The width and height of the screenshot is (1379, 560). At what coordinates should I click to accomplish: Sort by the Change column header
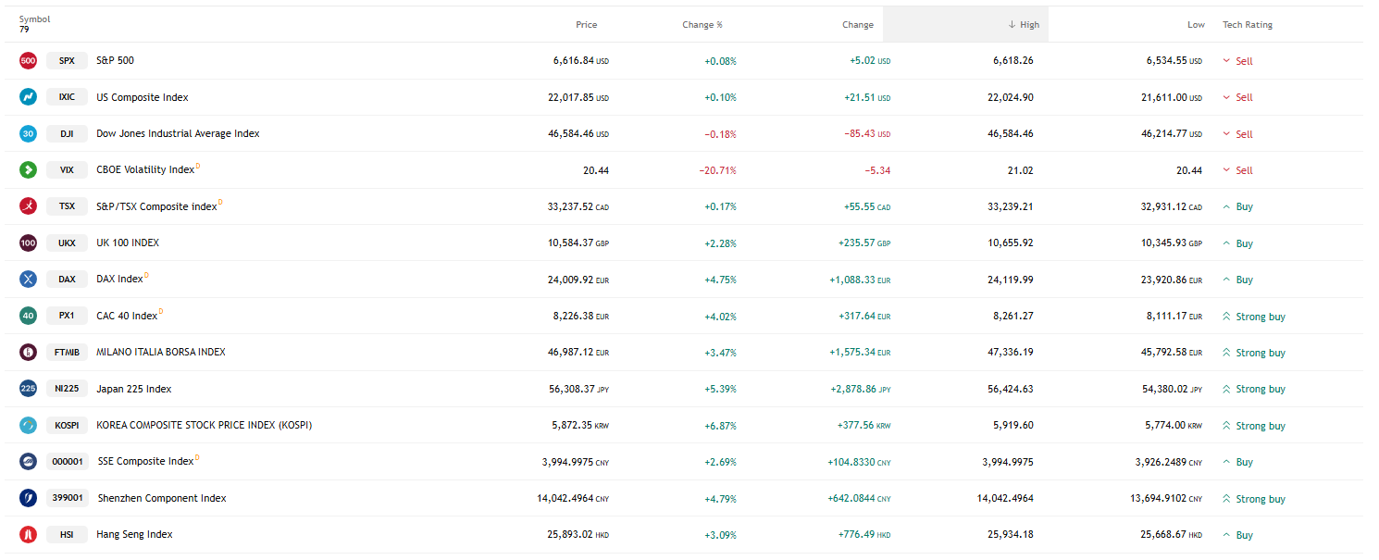click(x=858, y=25)
